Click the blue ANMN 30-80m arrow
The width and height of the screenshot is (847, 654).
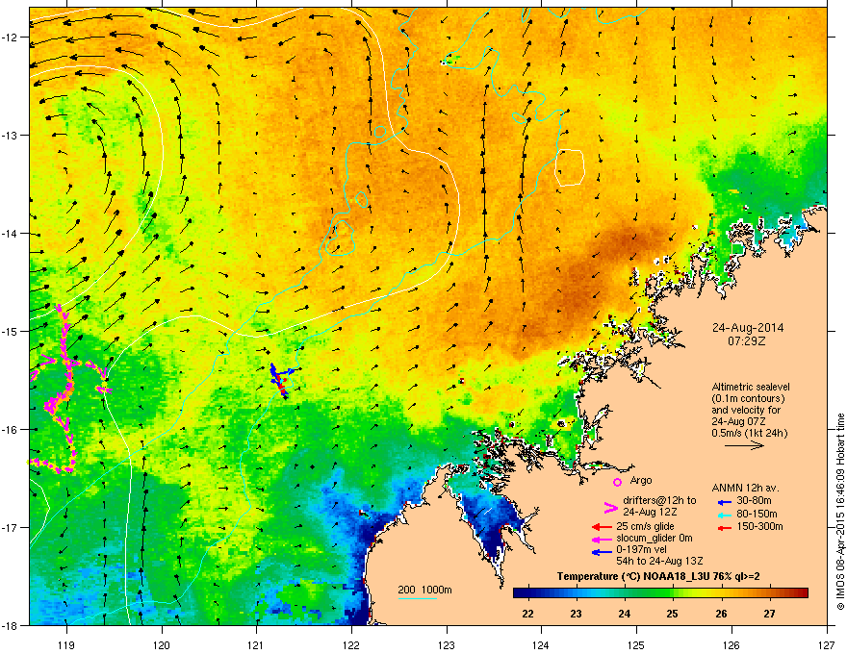[x=725, y=502]
